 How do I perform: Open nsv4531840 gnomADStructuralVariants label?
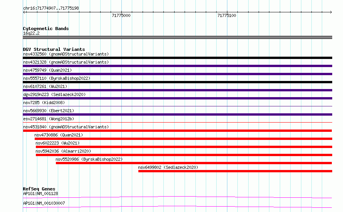pyautogui.click(x=66, y=127)
